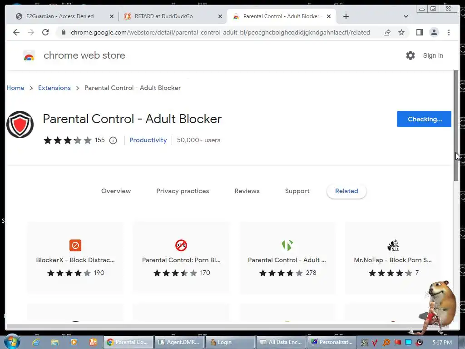Open the Windows Start menu
The image size is (465, 349).
(11, 342)
